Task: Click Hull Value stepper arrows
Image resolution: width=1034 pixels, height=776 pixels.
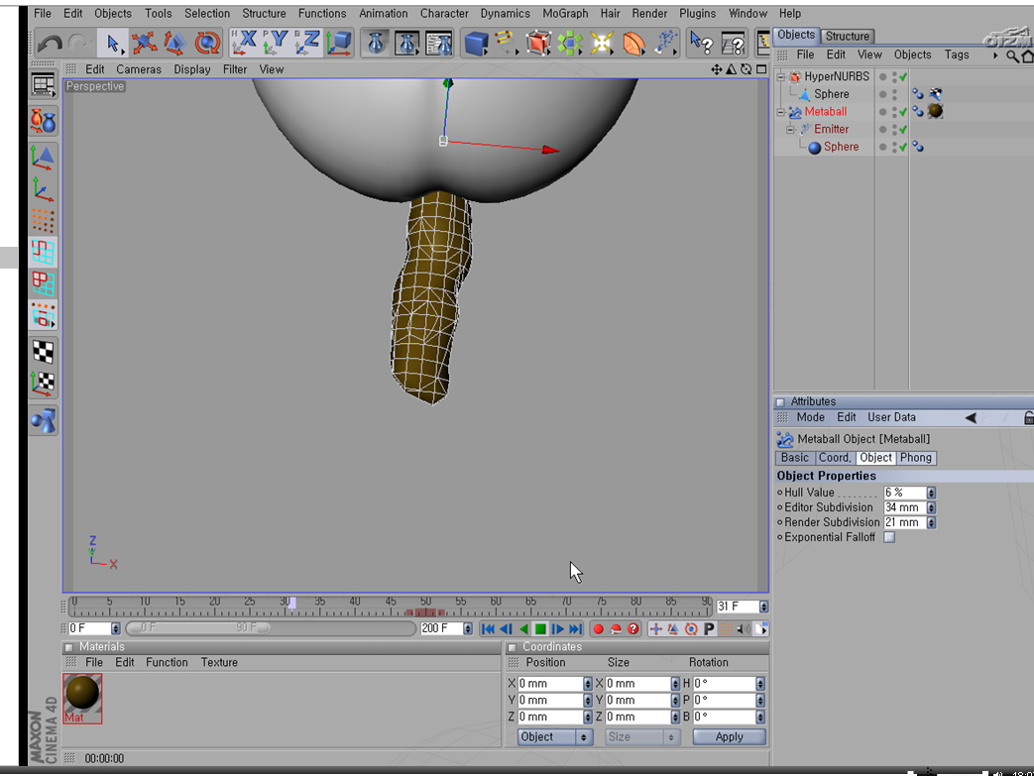Action: coord(931,493)
